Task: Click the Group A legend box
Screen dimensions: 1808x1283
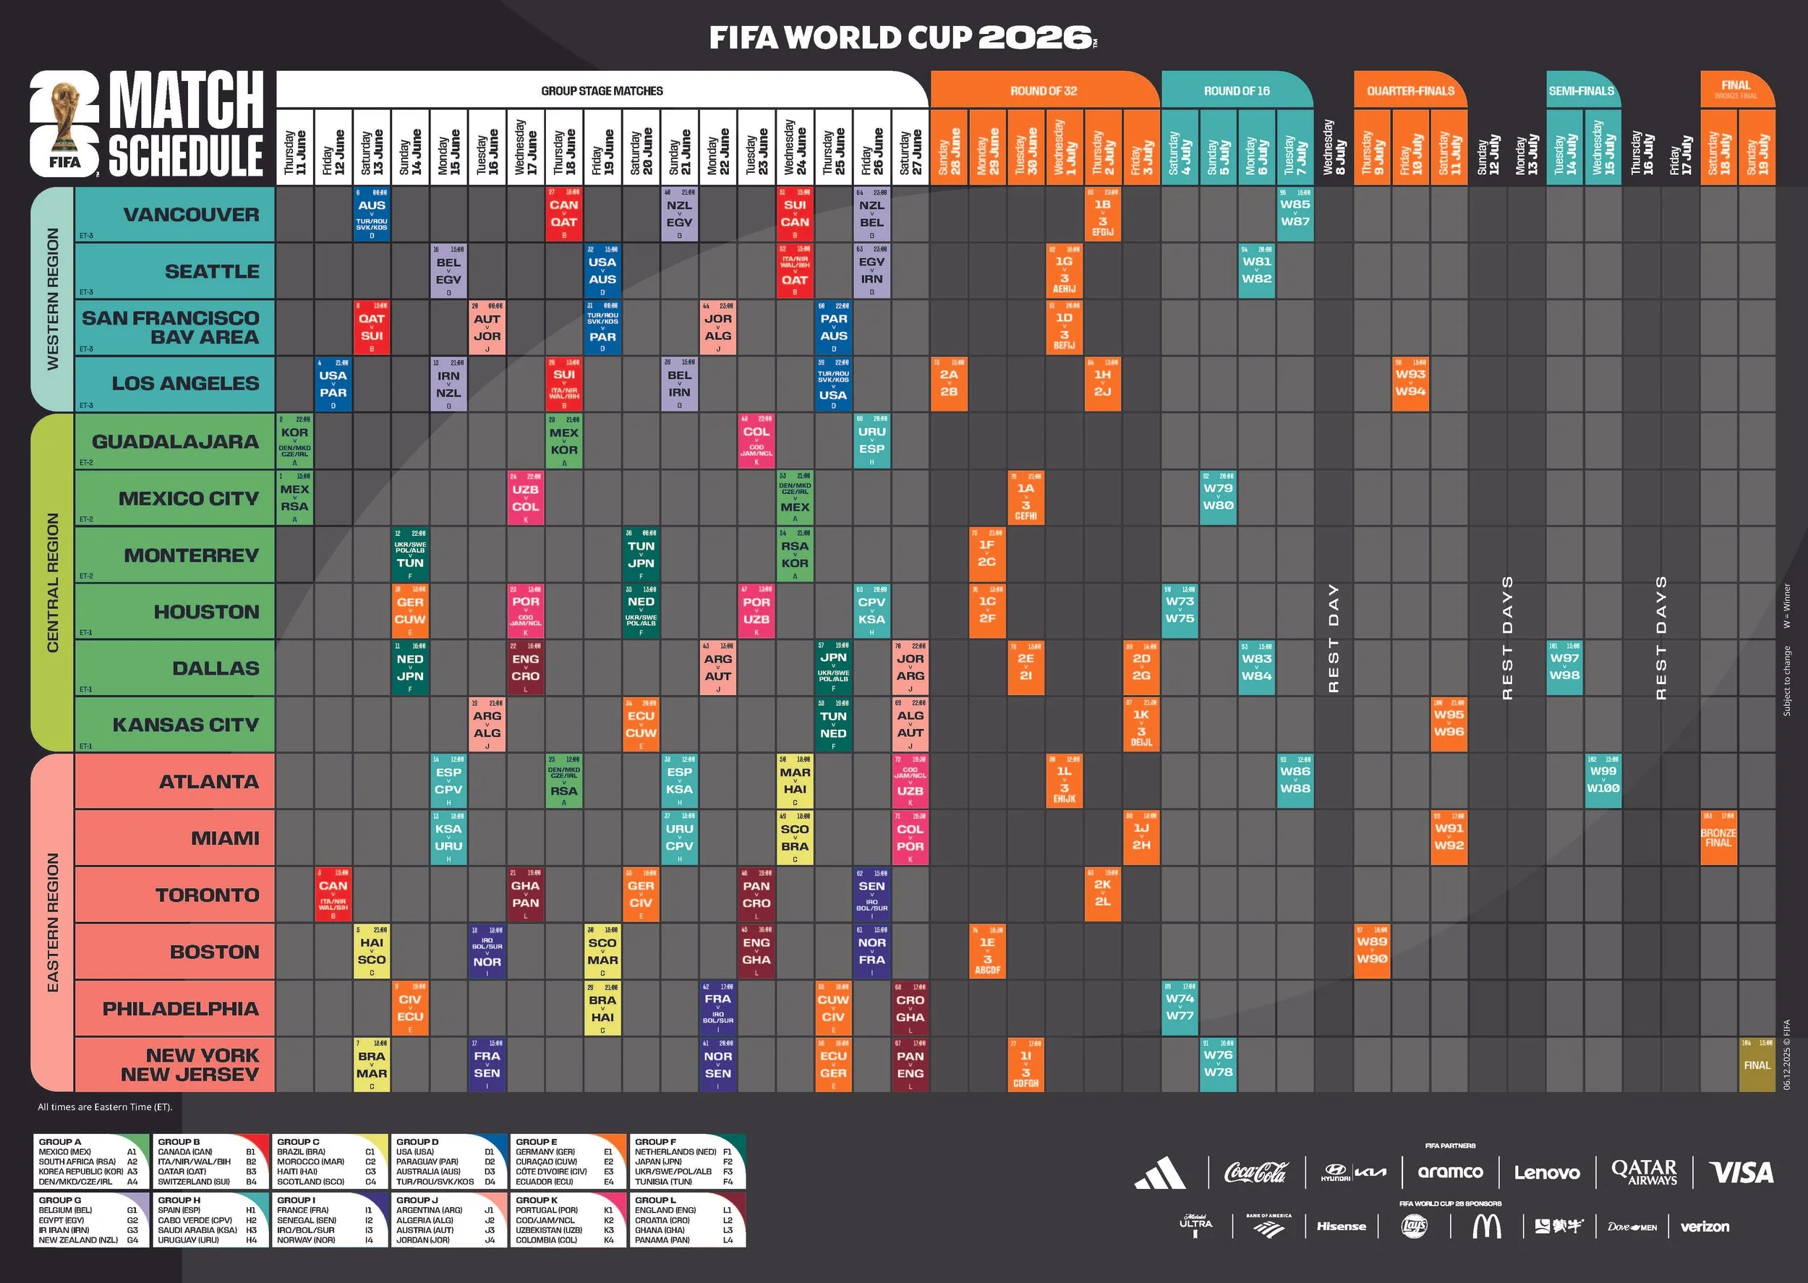Action: (x=91, y=1161)
